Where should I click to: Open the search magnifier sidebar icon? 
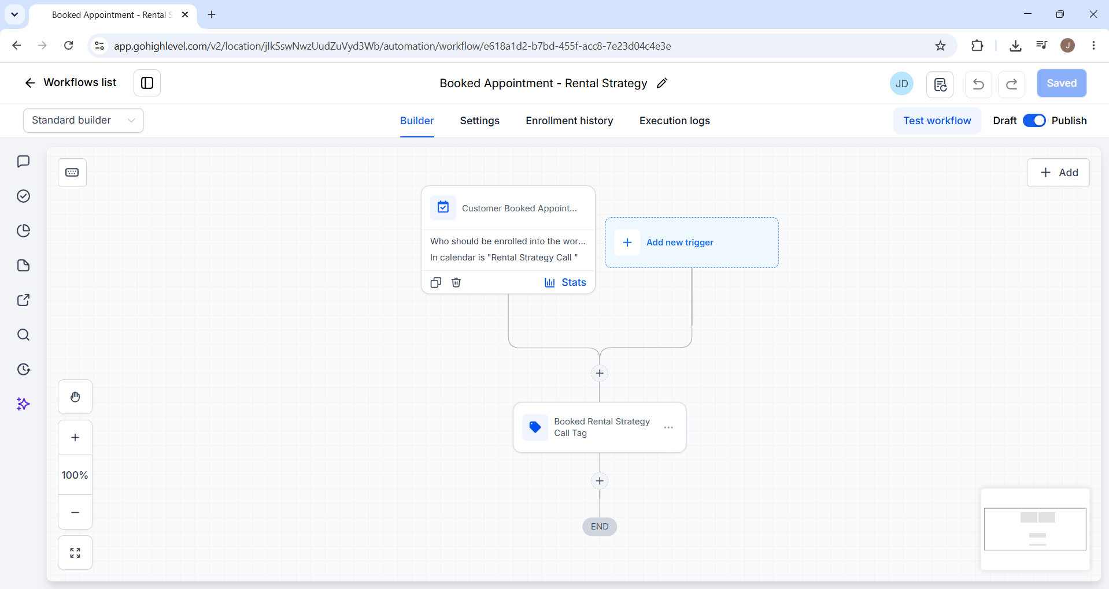click(23, 335)
